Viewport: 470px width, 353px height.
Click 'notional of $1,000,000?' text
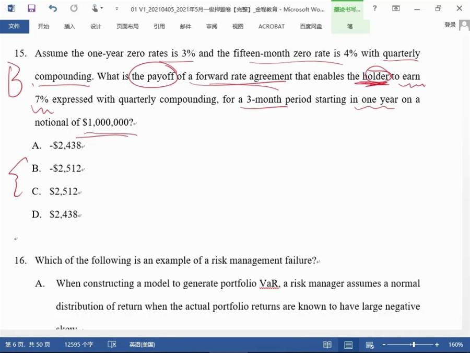pyautogui.click(x=84, y=122)
